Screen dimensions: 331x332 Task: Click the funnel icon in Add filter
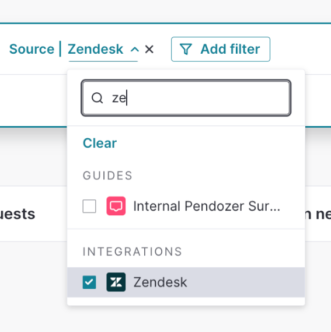tap(186, 49)
